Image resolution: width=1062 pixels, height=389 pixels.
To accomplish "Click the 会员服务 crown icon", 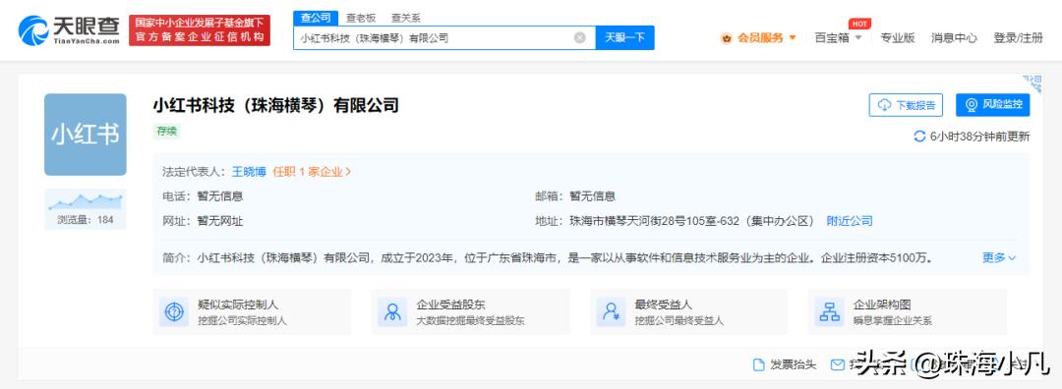I will [728, 38].
